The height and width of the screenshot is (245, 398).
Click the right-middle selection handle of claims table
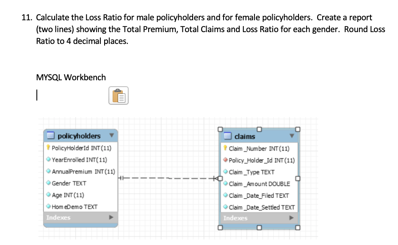[x=298, y=178]
